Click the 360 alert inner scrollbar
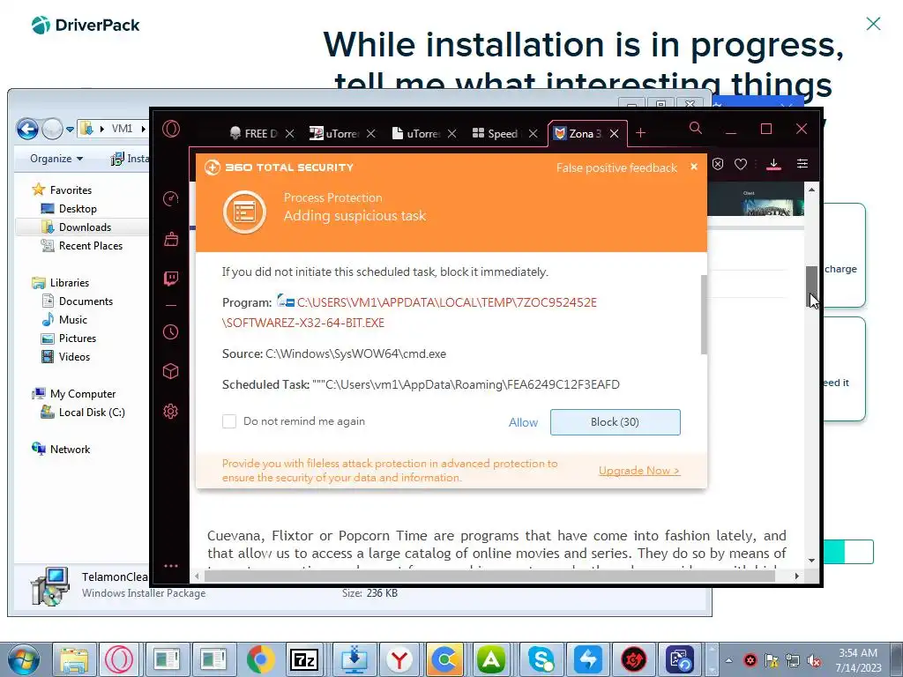 coord(704,315)
